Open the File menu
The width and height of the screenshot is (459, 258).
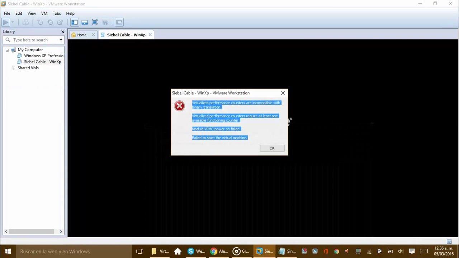click(x=7, y=13)
